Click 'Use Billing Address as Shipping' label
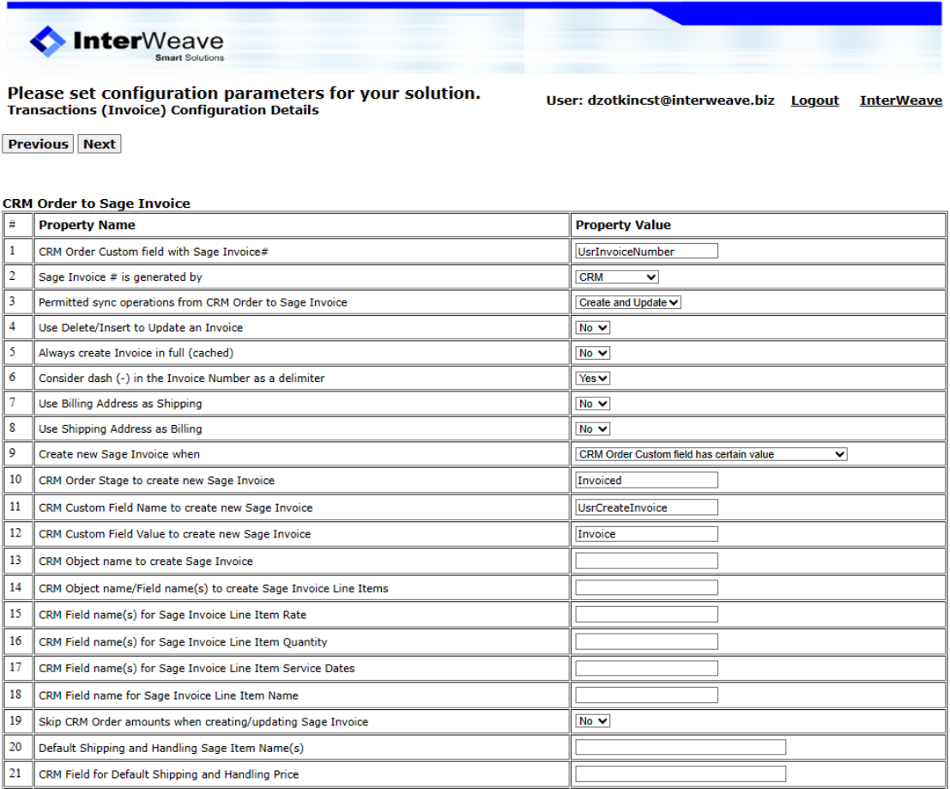Screen dimensions: 950x789 click(120, 404)
